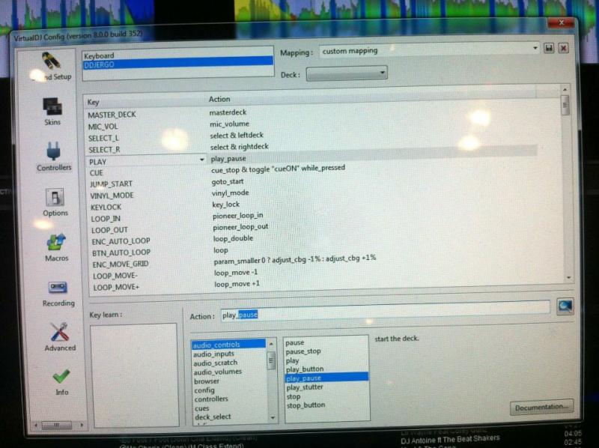Click sidebar horizontal scrollbar right arrow
The height and width of the screenshot is (448, 599).
[x=82, y=425]
